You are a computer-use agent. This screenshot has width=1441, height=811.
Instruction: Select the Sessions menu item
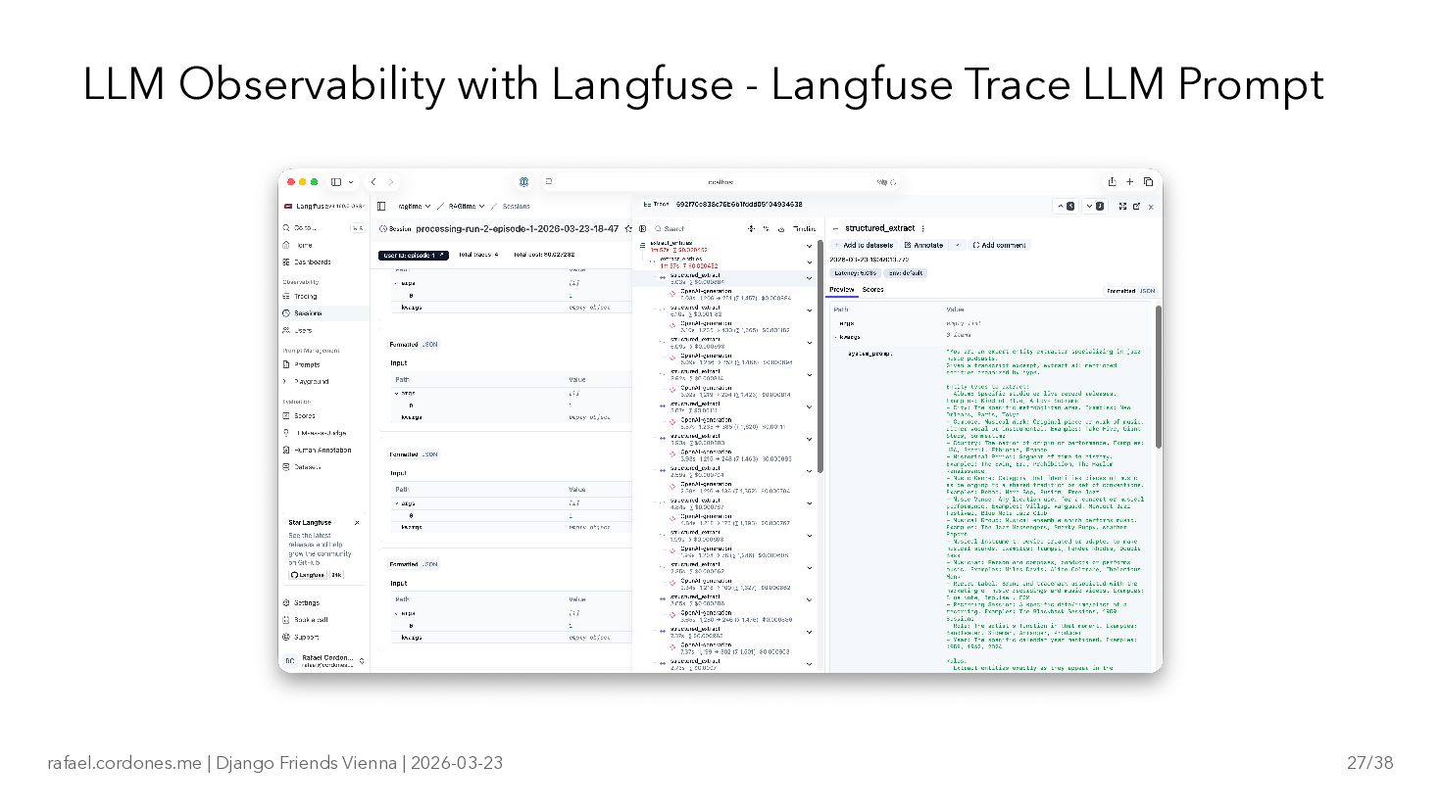point(307,313)
